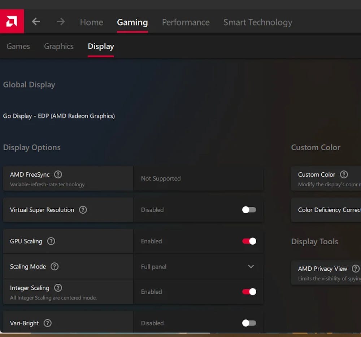The height and width of the screenshot is (337, 361).
Task: Enable the Vari-Bright toggle
Action: pyautogui.click(x=249, y=323)
